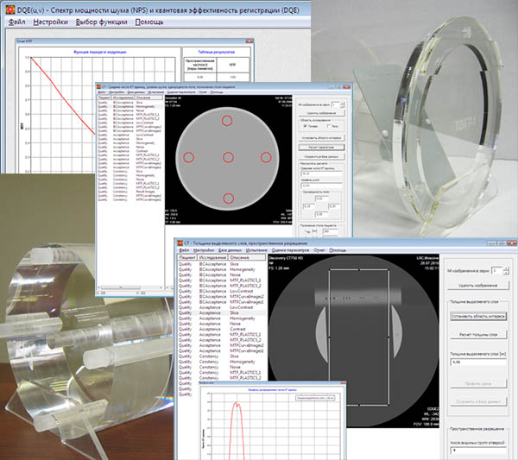Select Acceptance Noise row in slice thickness window

222,324
